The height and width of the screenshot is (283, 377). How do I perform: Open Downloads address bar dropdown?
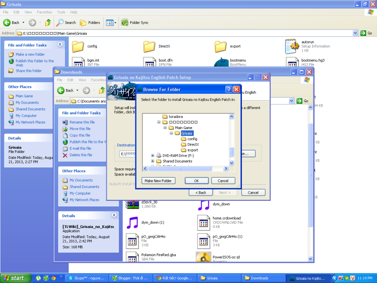(291, 101)
